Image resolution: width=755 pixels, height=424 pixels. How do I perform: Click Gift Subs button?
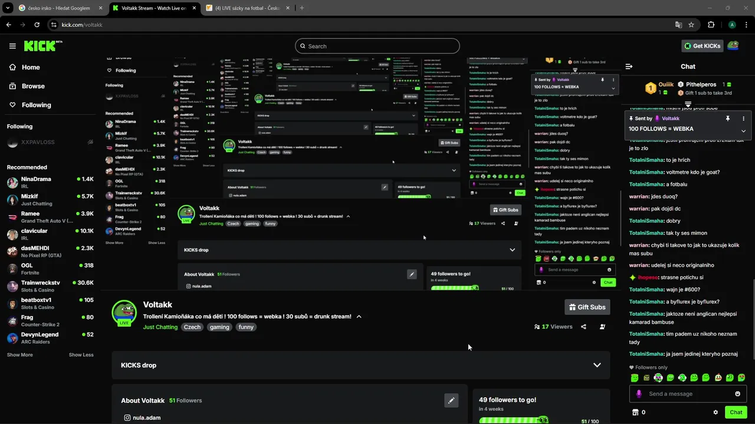[587, 307]
